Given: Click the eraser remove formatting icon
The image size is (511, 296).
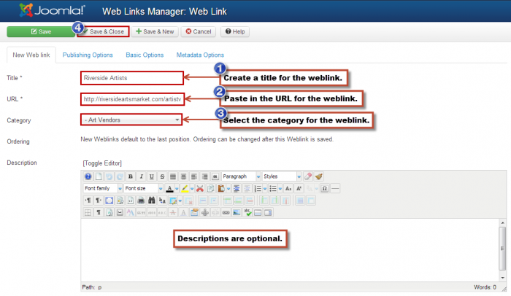Looking at the screenshot, I should pyautogui.click(x=308, y=176).
